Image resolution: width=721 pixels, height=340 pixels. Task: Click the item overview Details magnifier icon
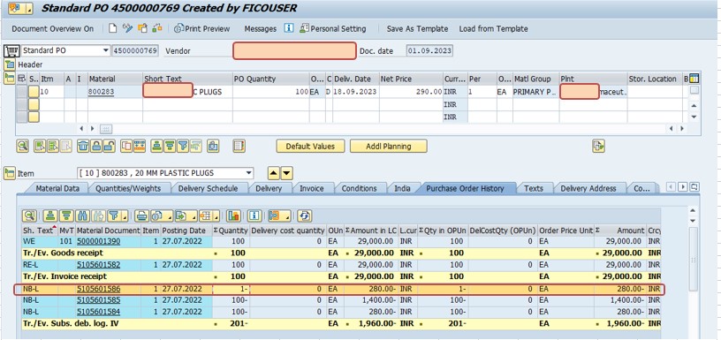[x=23, y=146]
